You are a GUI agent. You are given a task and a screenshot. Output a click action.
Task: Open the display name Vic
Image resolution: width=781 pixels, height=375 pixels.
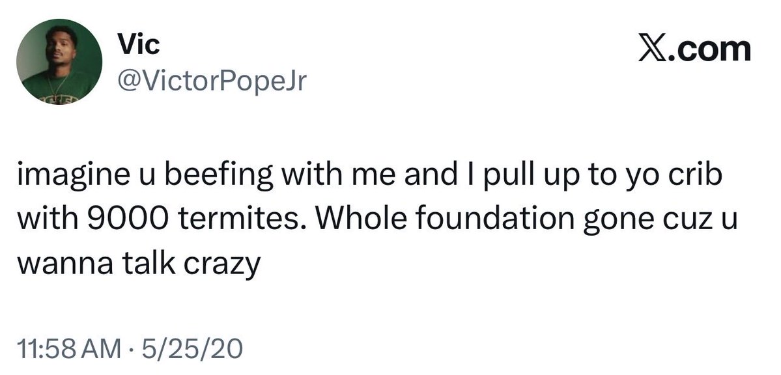tap(139, 44)
